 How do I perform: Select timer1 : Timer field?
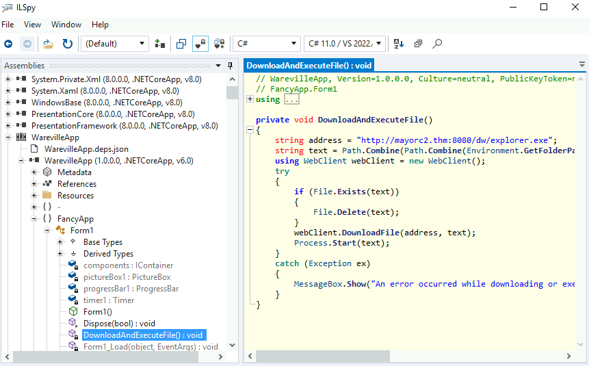tap(109, 300)
